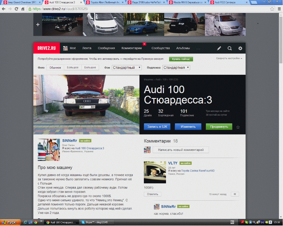Click the 32 Бортжурнал counter
Image resolution: width=283 pixels, height=226 pixels.
(x=166, y=113)
